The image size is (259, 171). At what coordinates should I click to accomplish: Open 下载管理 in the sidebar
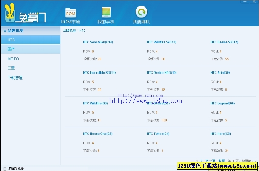pyautogui.click(x=15, y=78)
